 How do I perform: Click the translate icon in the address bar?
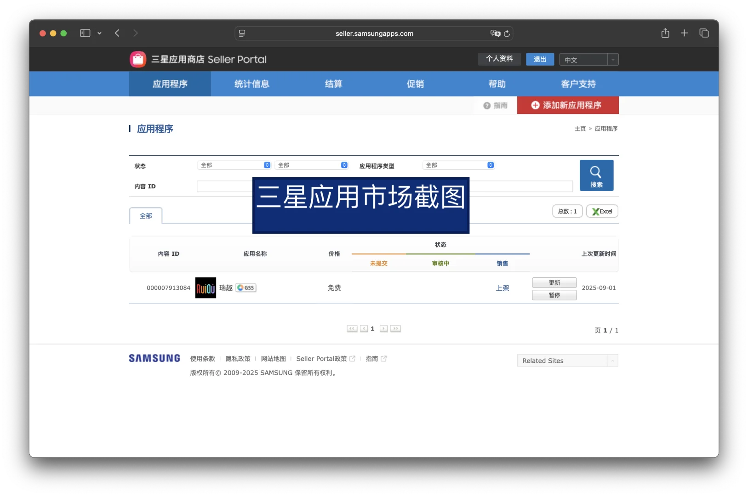(x=495, y=34)
